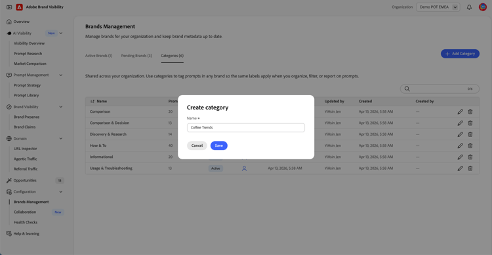
Task: Click Cancel in Create category dialog
Action: coord(197,146)
